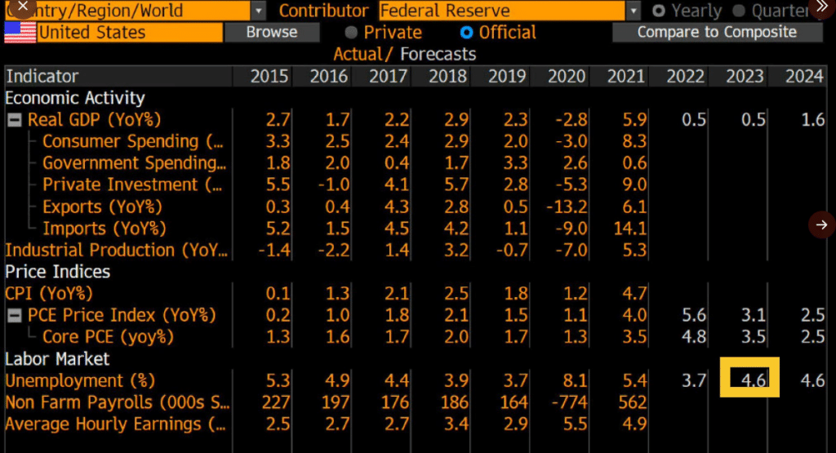Click the close X icon at top left
This screenshot has height=453, width=836.
pyautogui.click(x=22, y=7)
